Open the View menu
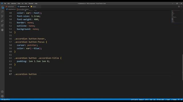 [x=19, y=3]
